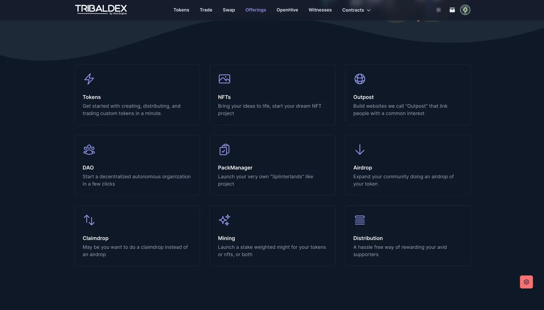Click 'Bring your ideas to life' description
The height and width of the screenshot is (310, 544).
[270, 110]
